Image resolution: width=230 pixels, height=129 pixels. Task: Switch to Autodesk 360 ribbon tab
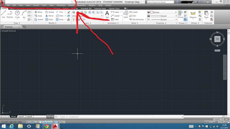pyautogui.click(x=86, y=8)
